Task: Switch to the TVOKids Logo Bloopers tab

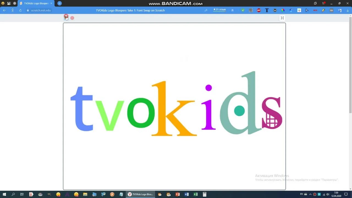Action: pos(36,3)
